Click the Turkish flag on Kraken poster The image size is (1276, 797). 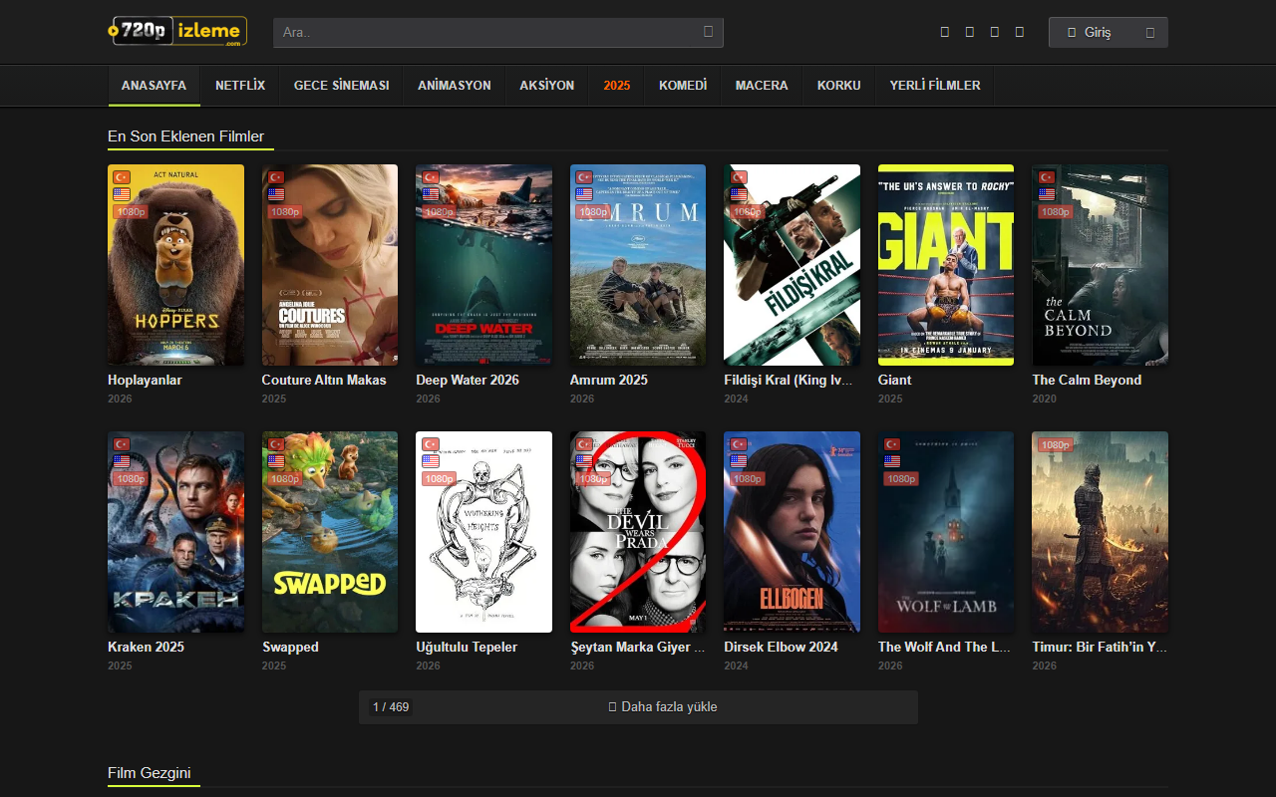(122, 444)
